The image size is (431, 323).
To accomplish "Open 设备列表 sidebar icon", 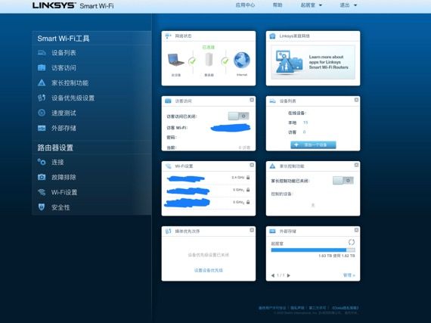I will [42, 52].
